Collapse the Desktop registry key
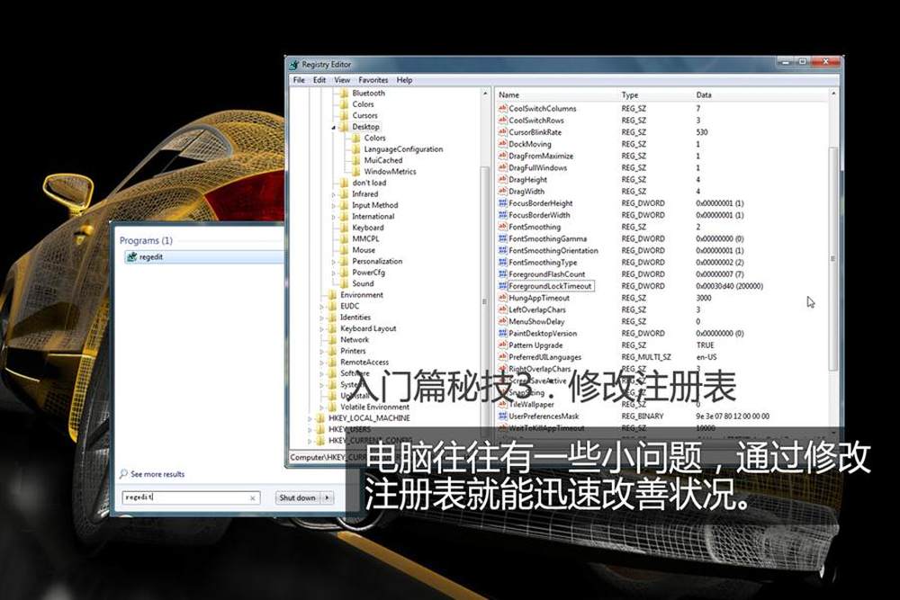This screenshot has width=900, height=600. (334, 128)
